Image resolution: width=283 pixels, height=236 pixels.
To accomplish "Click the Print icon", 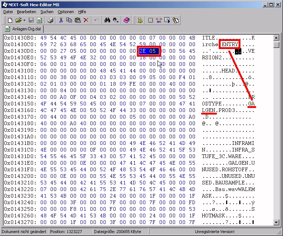I will (x=50, y=20).
